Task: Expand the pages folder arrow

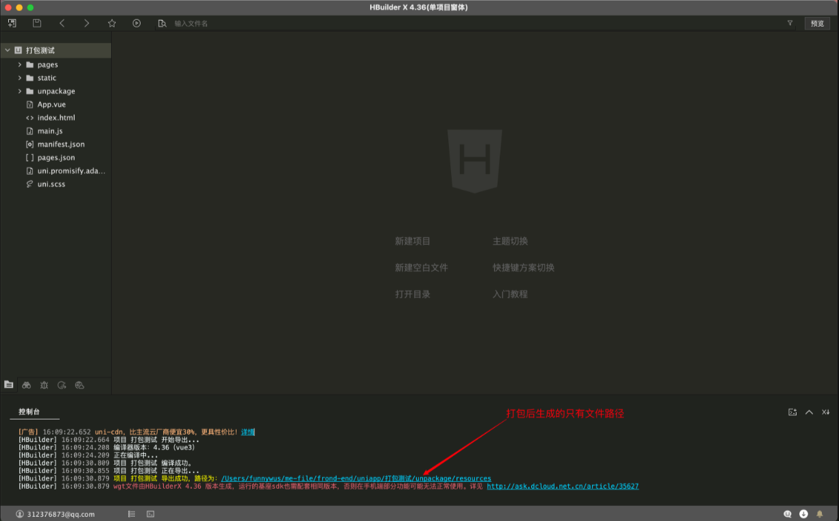Action: 20,64
